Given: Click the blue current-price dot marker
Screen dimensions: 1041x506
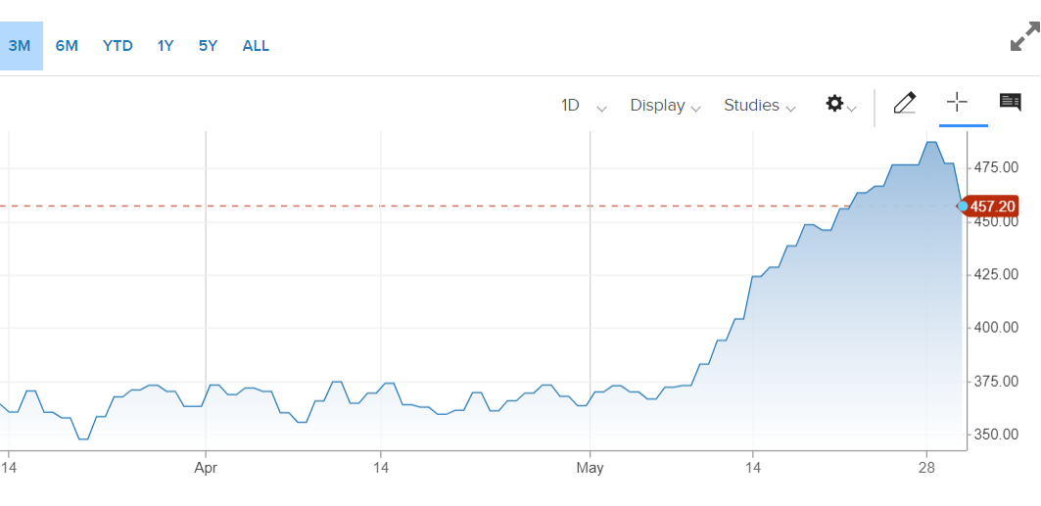Looking at the screenshot, I should click(x=963, y=207).
